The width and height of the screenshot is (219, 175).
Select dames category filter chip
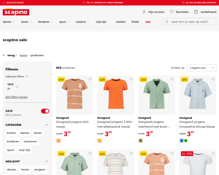coord(25,133)
